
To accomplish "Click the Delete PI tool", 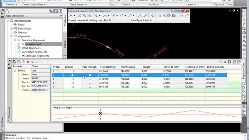I will pyautogui.click(x=84, y=16).
